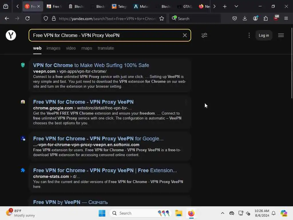Switch to images search tab
Screen dimensions: 293x220
click(x=54, y=48)
